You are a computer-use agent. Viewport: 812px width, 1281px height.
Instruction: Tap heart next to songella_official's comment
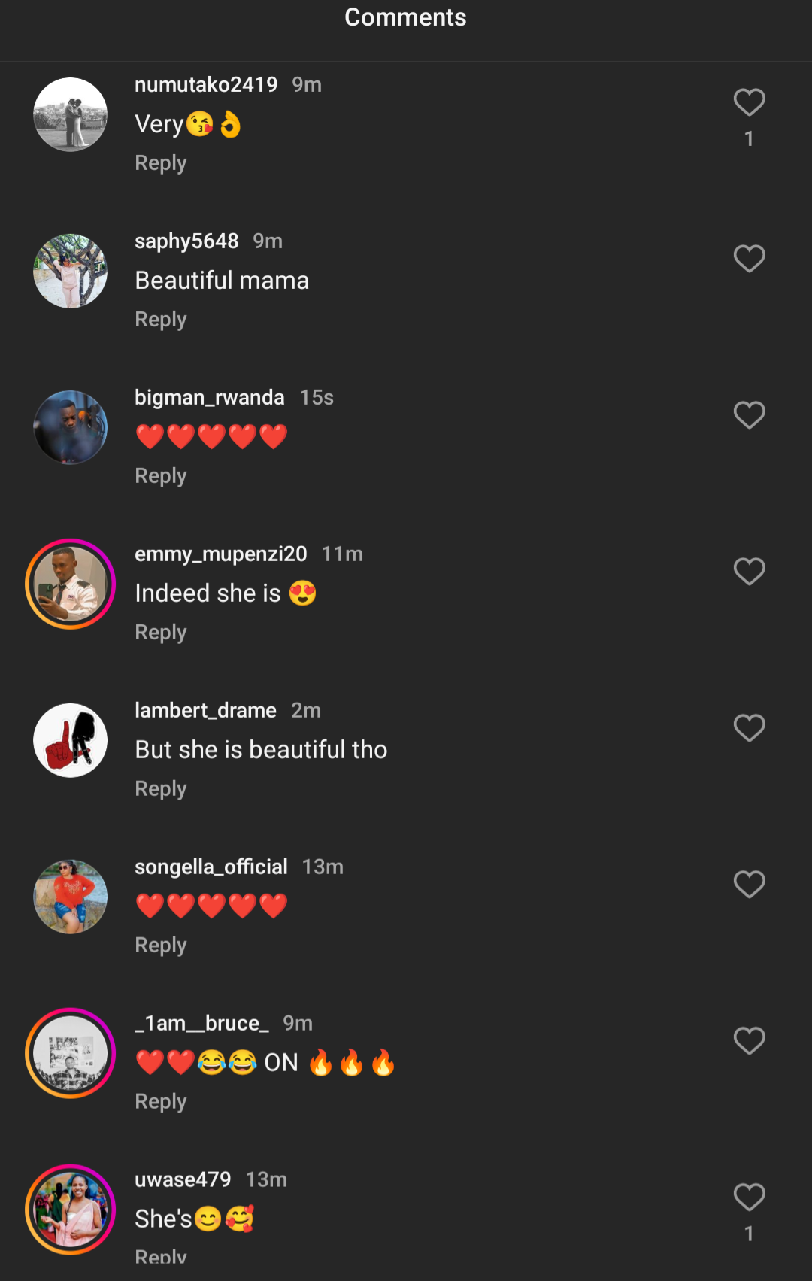[749, 885]
